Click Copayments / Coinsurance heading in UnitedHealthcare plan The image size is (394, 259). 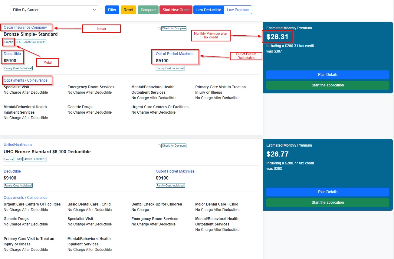(25, 198)
